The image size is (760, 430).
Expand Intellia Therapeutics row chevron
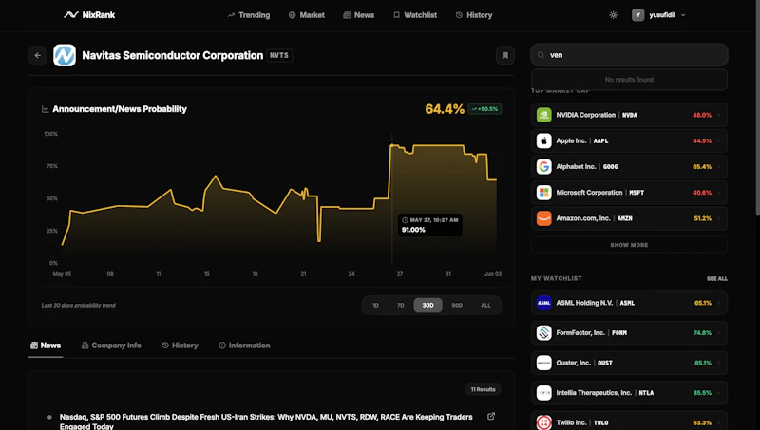coord(719,393)
